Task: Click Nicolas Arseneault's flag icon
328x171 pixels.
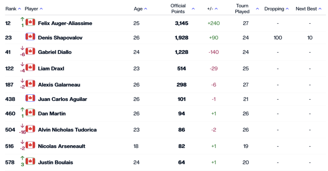Action: tap(30, 145)
